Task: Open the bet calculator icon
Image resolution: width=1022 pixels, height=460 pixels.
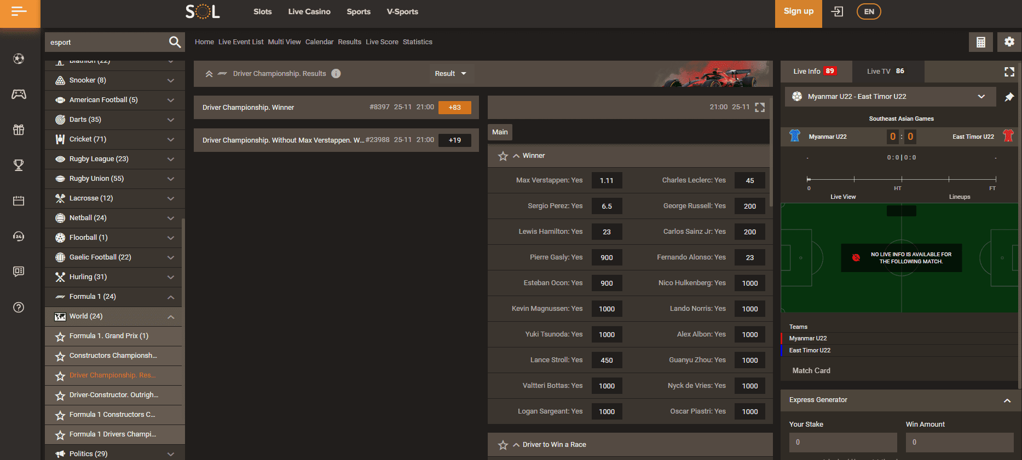Action: 981,42
